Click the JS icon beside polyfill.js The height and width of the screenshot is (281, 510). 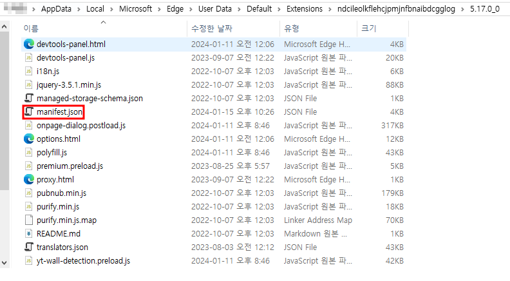click(29, 152)
